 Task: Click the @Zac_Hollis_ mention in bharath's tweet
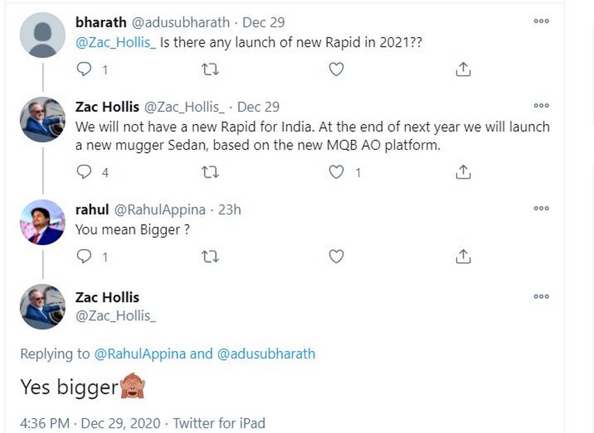click(x=115, y=43)
